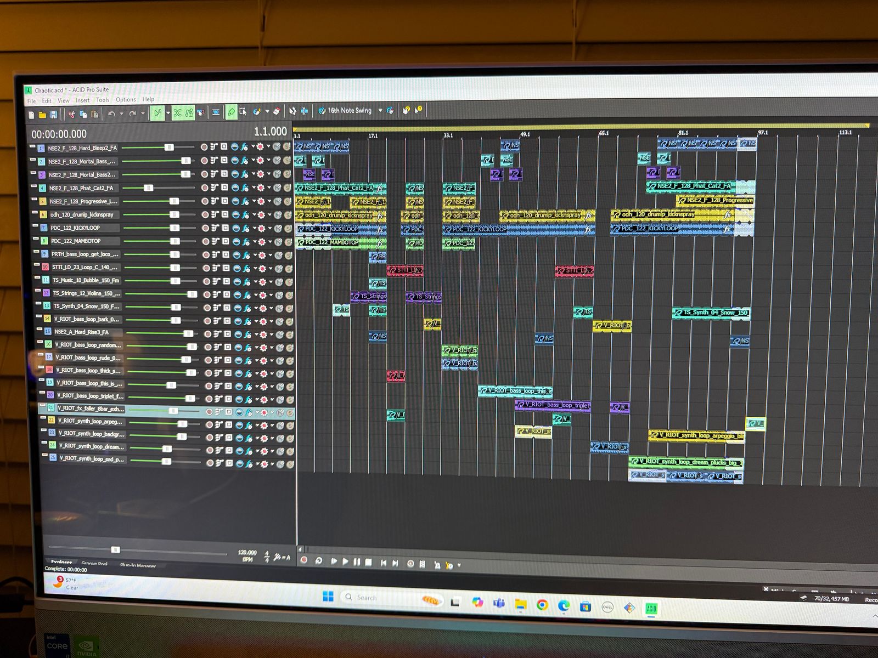The height and width of the screenshot is (658, 878).
Task: Select the Draw pencil tool
Action: click(231, 112)
